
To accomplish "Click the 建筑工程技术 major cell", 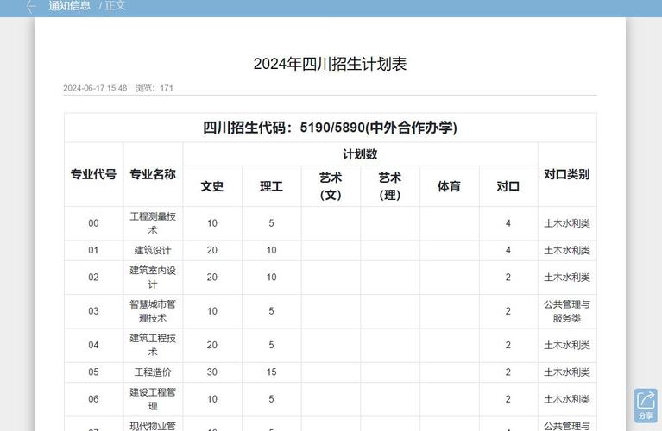I will (153, 345).
